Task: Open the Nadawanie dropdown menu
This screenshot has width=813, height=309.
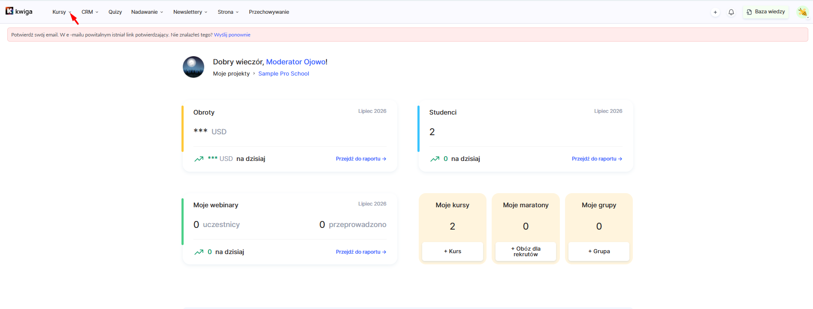Action: pos(147,12)
